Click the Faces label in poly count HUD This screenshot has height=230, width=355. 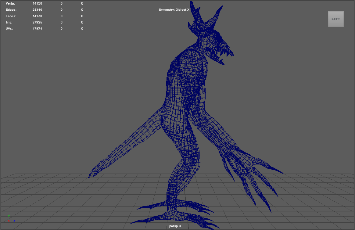click(x=11, y=16)
